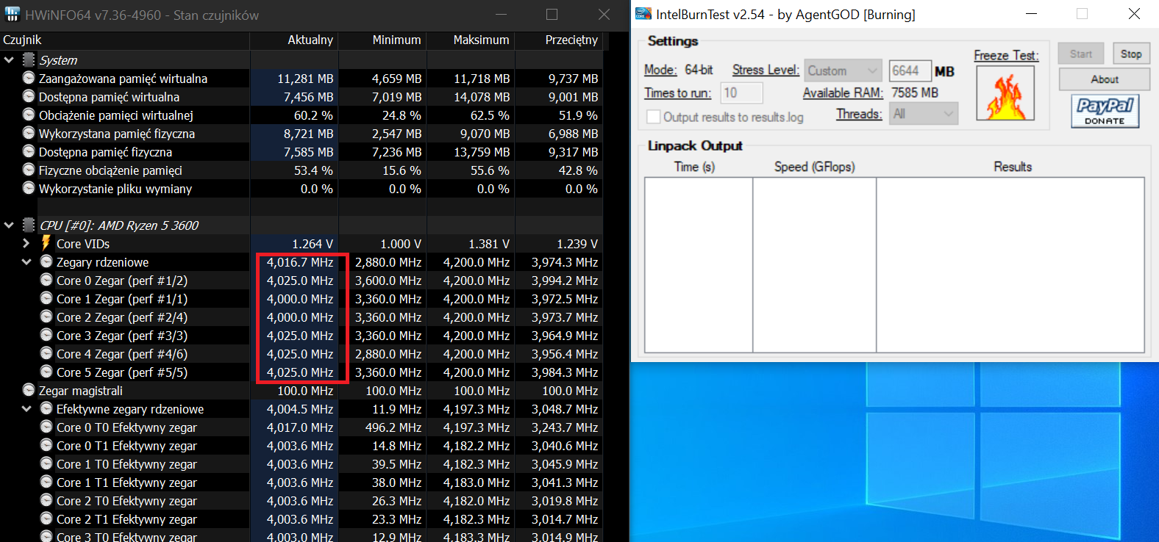
Task: Click the stress memory MB input field
Action: pyautogui.click(x=910, y=71)
